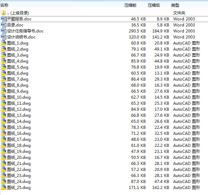Click the 184.9 KB compressed size value
Screen dimensions: 208x195
[161, 31]
